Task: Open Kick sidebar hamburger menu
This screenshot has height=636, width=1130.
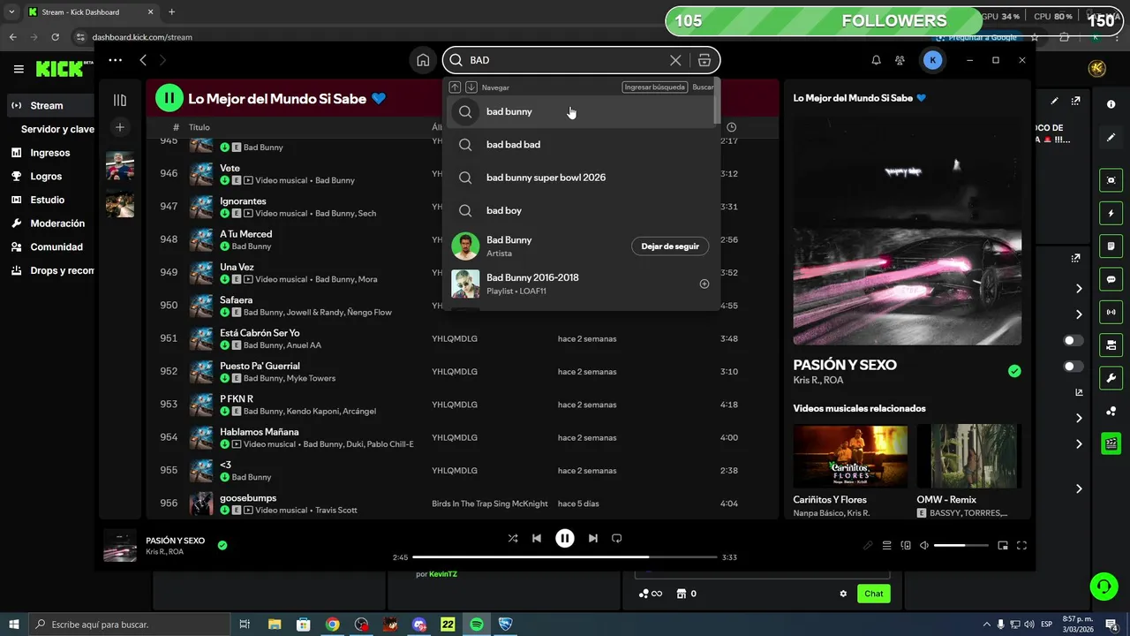Action: (x=19, y=69)
